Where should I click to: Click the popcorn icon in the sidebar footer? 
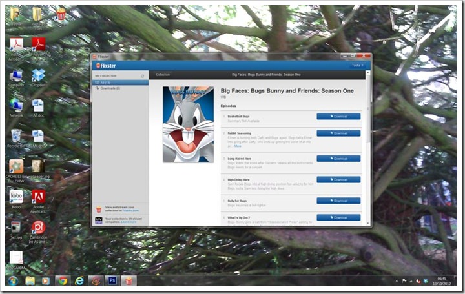99,210
